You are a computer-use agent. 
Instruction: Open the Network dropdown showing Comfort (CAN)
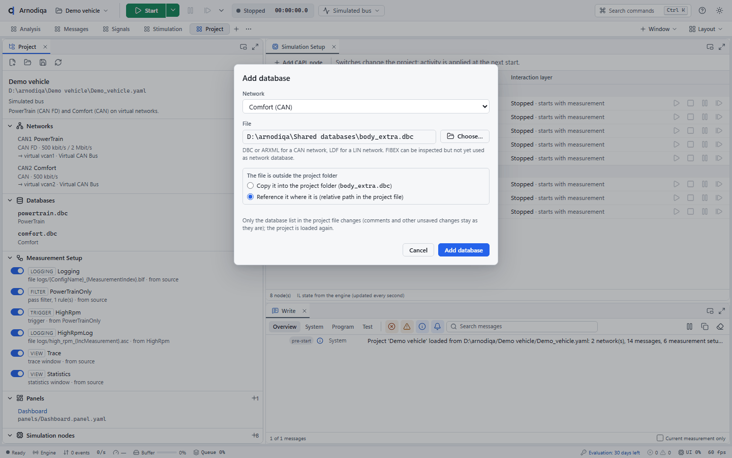tap(366, 107)
